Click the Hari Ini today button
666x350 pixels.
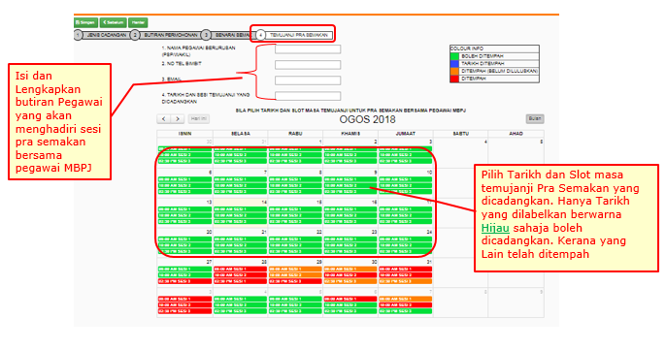click(x=198, y=119)
